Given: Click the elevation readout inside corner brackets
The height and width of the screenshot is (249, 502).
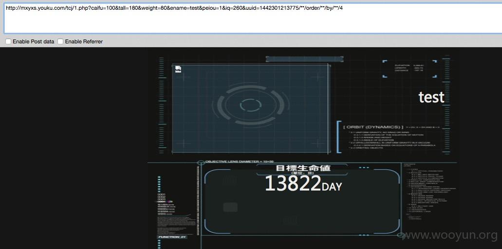Looking at the screenshot, I should point(409,68).
